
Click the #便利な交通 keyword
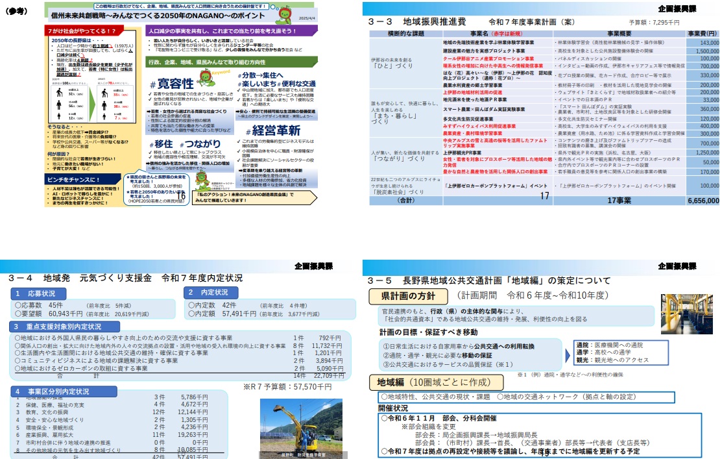pos(296,84)
